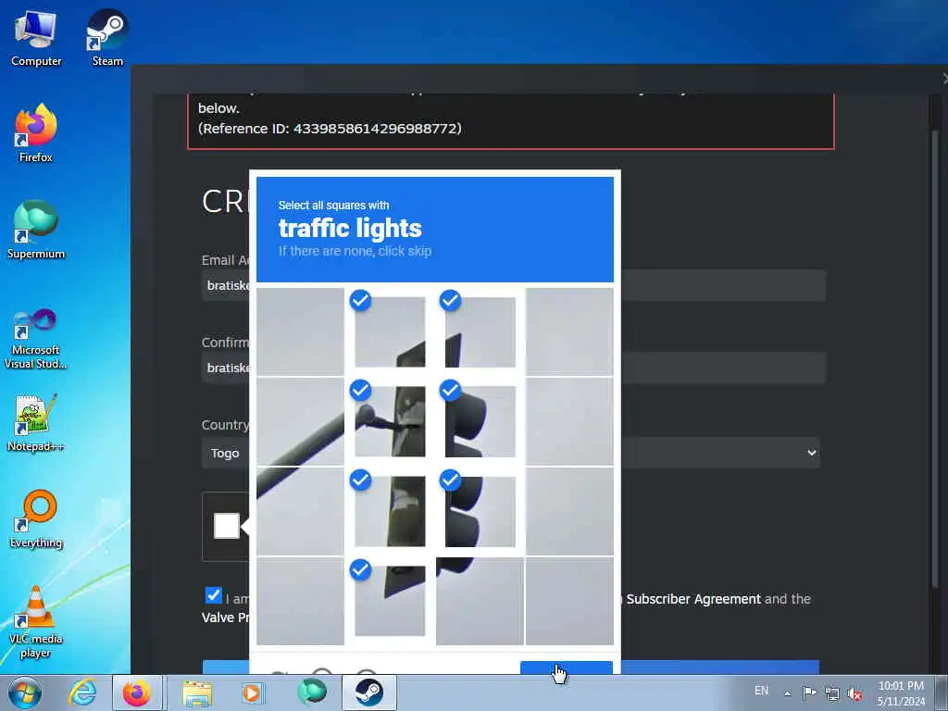This screenshot has width=948, height=711.
Task: Click the Reference ID error text
Action: point(330,128)
